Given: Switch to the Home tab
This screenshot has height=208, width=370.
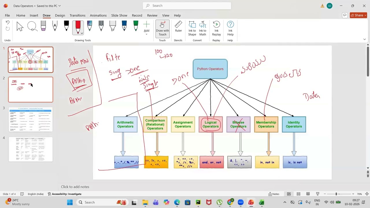Looking at the screenshot, I should (x=21, y=15).
